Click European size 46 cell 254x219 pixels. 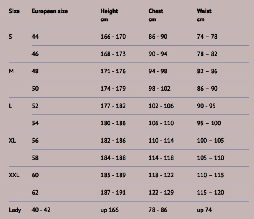(35, 54)
